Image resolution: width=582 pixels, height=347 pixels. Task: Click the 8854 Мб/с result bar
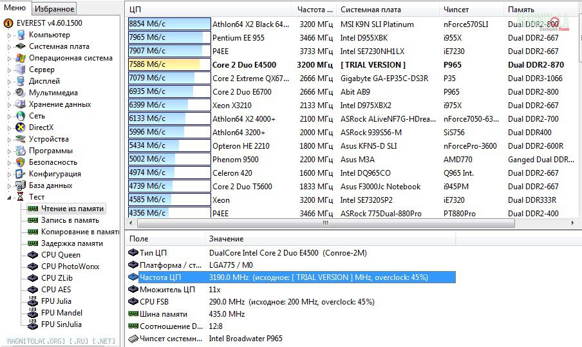coord(169,24)
